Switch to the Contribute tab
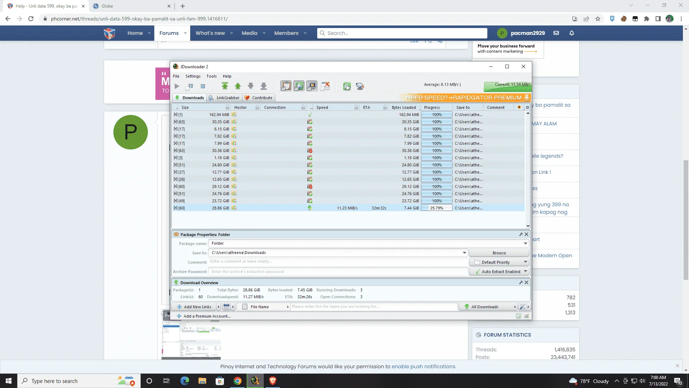Image resolution: width=689 pixels, height=388 pixels. click(x=259, y=98)
